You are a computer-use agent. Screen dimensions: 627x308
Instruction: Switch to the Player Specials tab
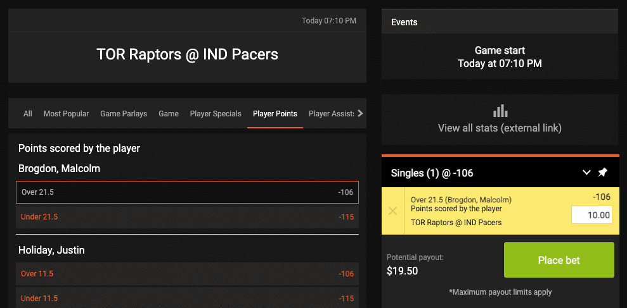[x=216, y=114]
